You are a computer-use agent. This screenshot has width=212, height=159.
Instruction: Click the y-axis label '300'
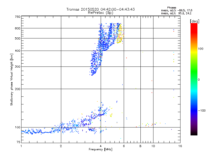[18, 67]
